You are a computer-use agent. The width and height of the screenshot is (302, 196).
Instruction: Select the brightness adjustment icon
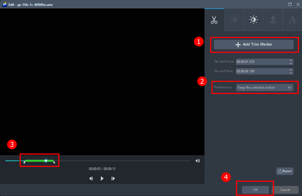(x=234, y=19)
